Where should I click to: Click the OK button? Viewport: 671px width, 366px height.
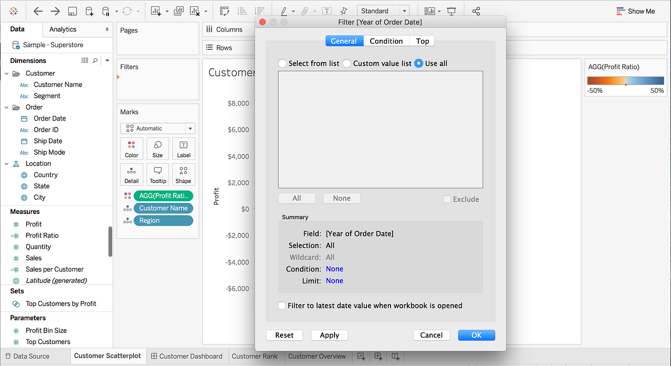pyautogui.click(x=477, y=335)
